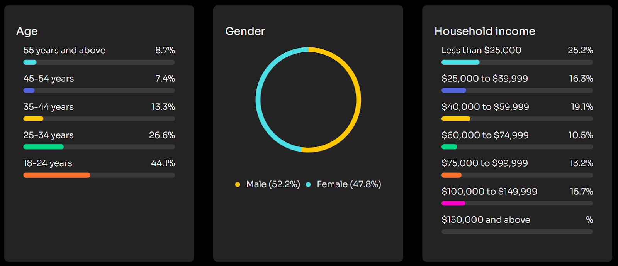Select the Male (52.2%) legend label

tap(273, 184)
